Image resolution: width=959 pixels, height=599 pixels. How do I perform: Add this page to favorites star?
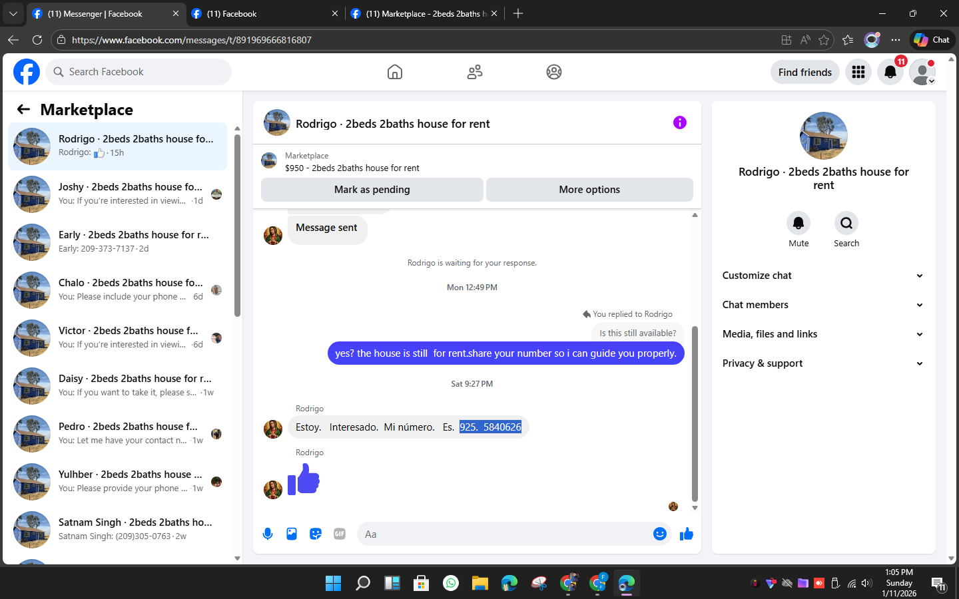tap(824, 40)
